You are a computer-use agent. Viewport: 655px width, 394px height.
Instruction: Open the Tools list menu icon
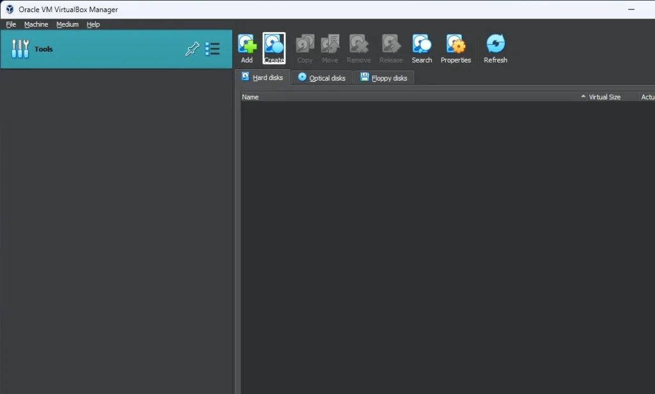tap(212, 49)
